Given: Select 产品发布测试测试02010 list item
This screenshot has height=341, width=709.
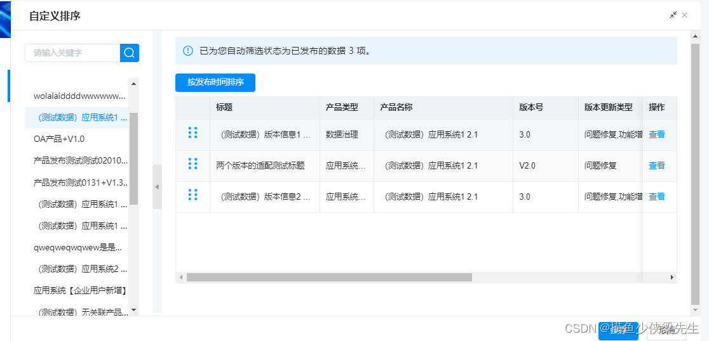Looking at the screenshot, I should tap(77, 160).
